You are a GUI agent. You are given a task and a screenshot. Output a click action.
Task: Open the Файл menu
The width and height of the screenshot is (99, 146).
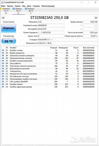[x=3, y=6]
